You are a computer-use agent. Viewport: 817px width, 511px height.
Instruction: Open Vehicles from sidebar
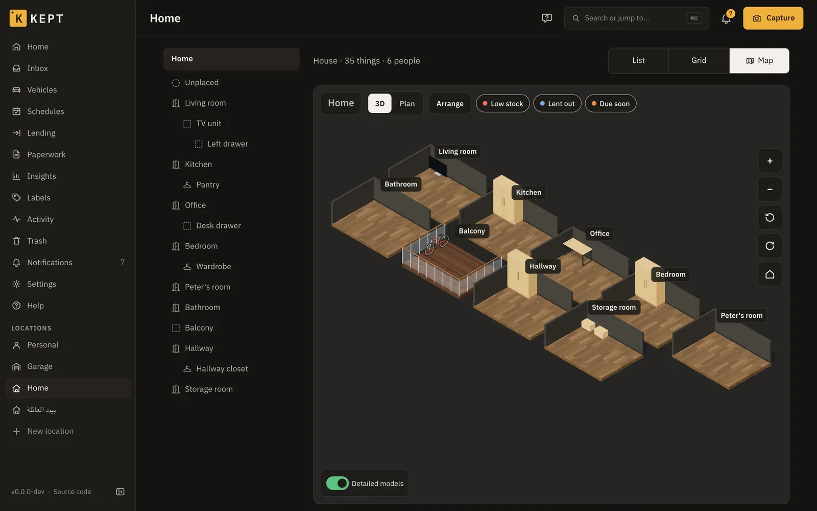click(x=68, y=89)
